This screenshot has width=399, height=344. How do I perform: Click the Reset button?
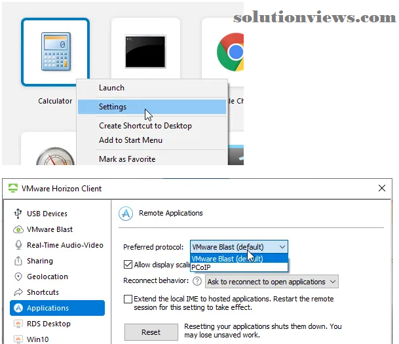(151, 332)
